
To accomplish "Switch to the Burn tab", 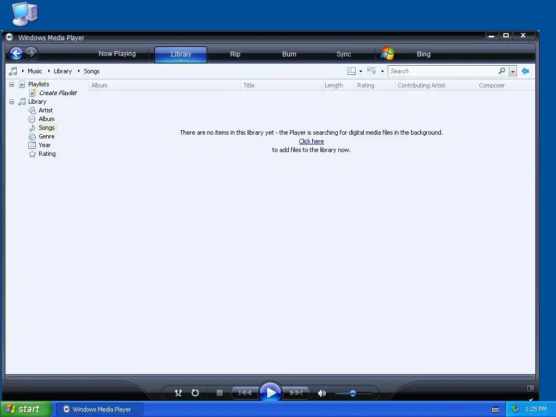I will tap(289, 54).
